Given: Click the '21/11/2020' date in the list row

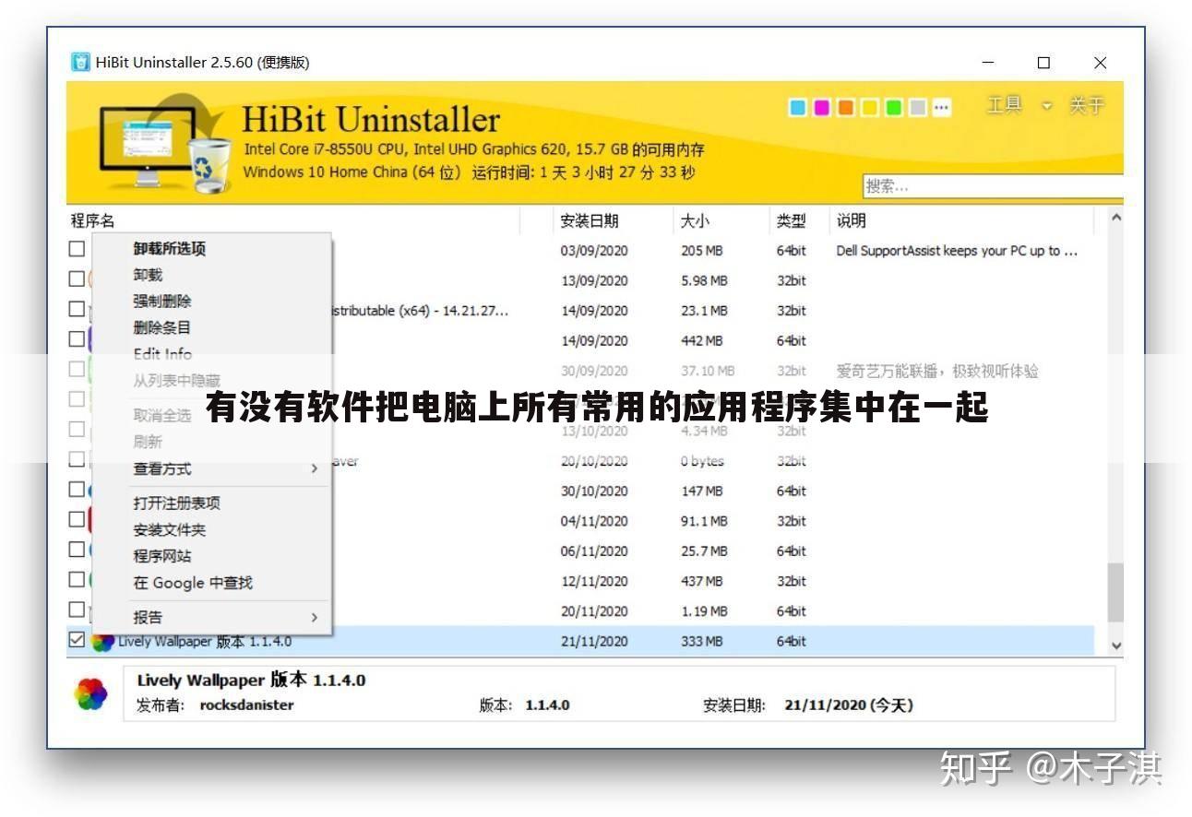Looking at the screenshot, I should tap(594, 641).
